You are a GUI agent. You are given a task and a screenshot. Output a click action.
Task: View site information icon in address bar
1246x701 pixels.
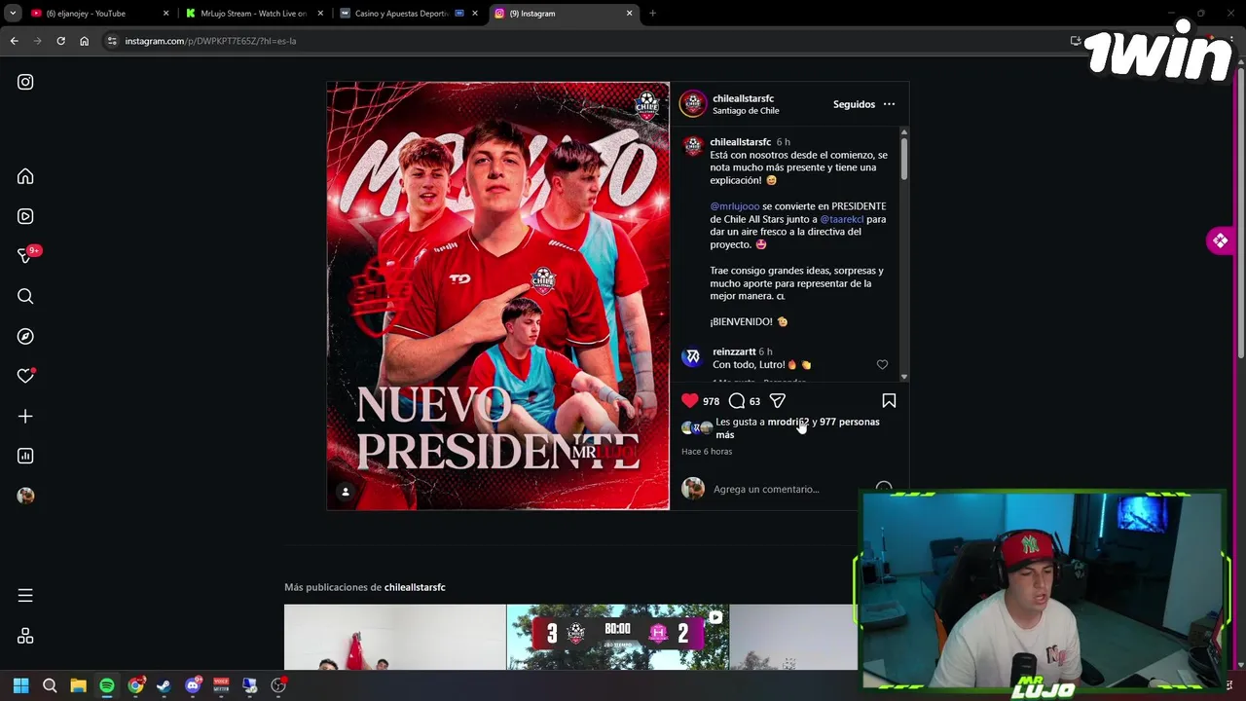pos(112,41)
